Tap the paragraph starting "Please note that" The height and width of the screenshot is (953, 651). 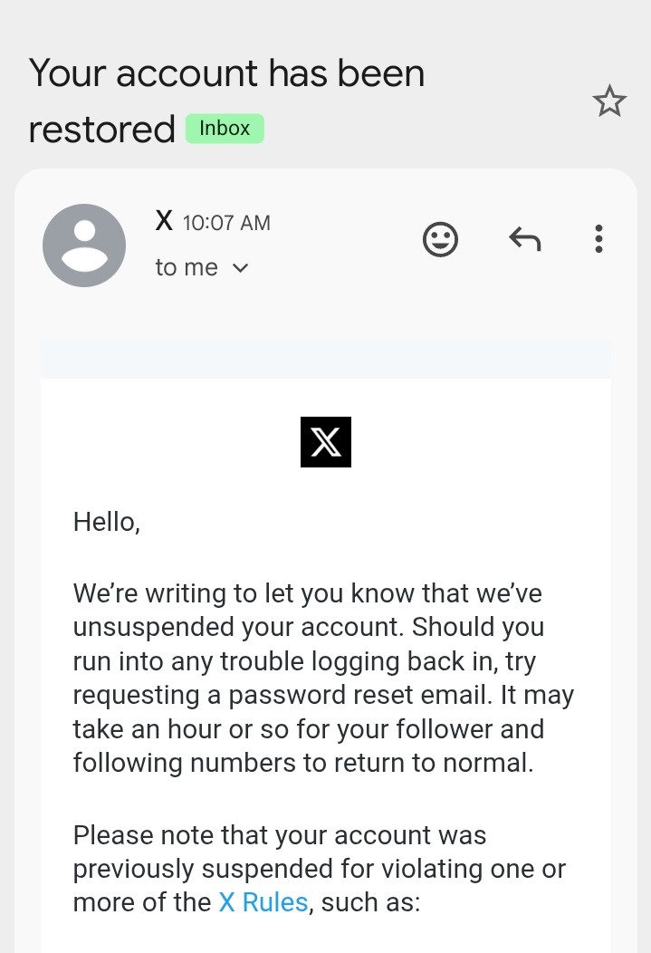click(x=320, y=869)
